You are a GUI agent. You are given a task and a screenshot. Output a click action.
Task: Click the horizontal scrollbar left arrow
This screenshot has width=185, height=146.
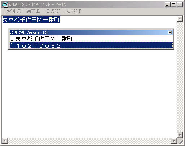5,141
